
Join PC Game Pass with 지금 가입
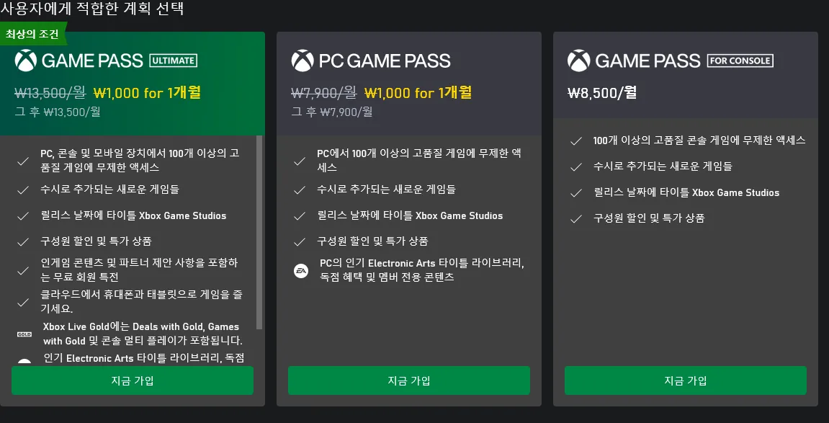pyautogui.click(x=408, y=380)
